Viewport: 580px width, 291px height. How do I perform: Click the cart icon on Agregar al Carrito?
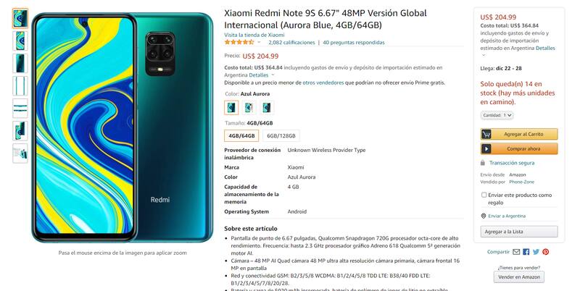click(x=486, y=134)
